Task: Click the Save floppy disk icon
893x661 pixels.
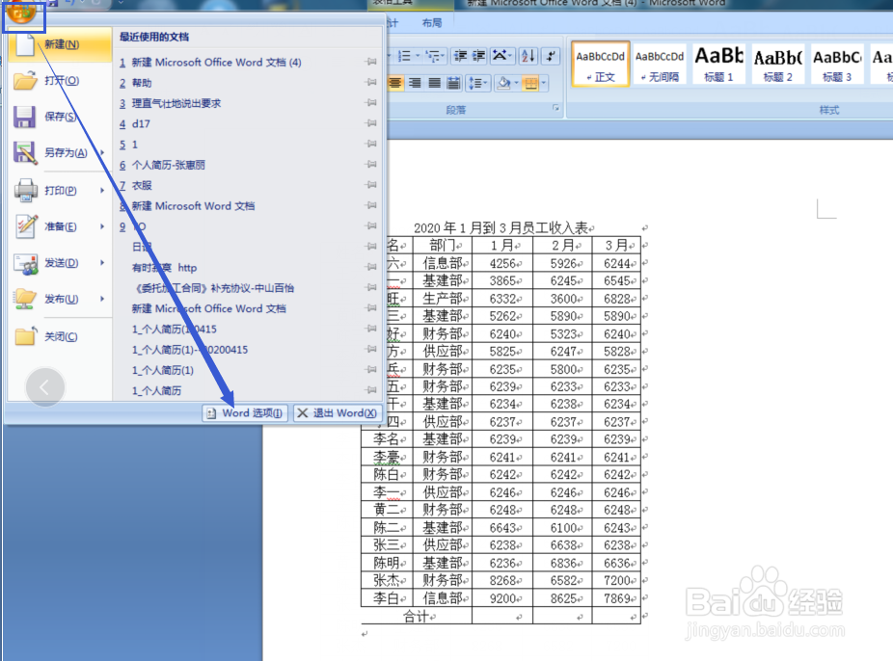Action: click(x=24, y=117)
